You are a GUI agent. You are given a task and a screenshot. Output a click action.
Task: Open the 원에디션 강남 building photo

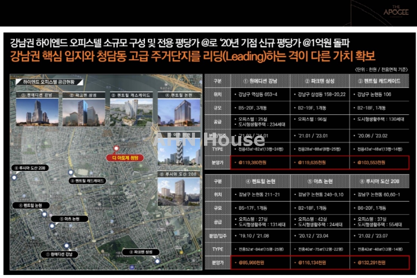pos(37,112)
